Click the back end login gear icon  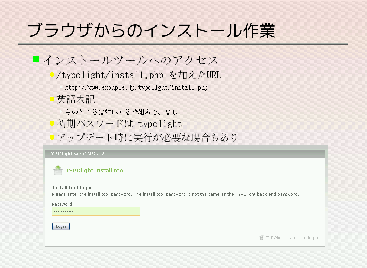pos(261,238)
